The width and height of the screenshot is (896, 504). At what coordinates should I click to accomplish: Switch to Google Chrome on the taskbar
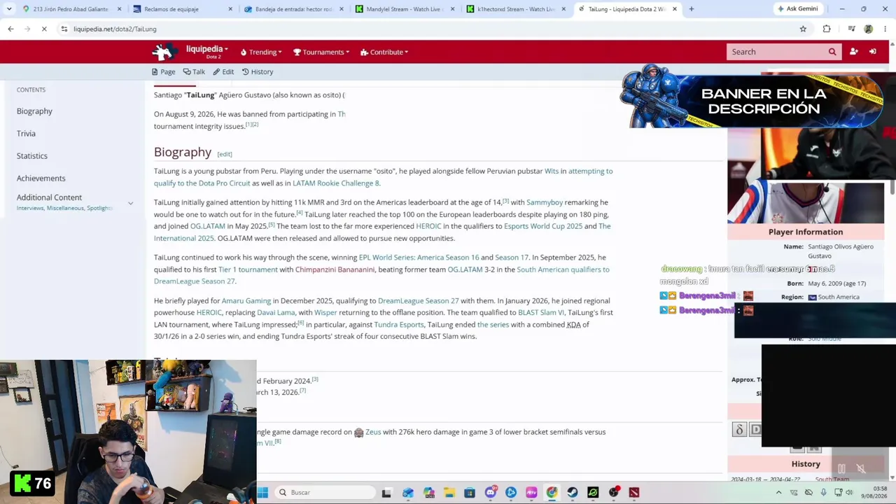[x=552, y=492]
